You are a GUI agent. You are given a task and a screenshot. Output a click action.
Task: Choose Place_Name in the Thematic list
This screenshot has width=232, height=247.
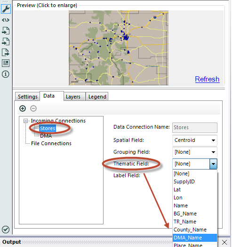click(x=195, y=245)
